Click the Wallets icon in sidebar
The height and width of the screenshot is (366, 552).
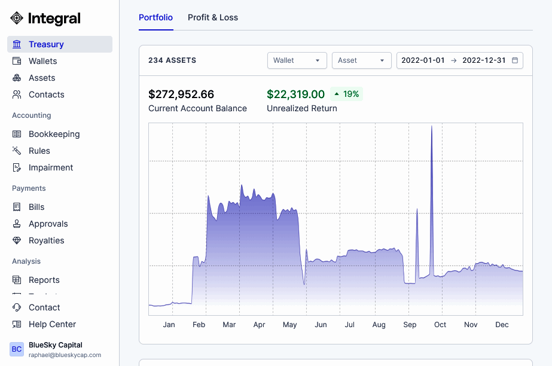(x=17, y=61)
